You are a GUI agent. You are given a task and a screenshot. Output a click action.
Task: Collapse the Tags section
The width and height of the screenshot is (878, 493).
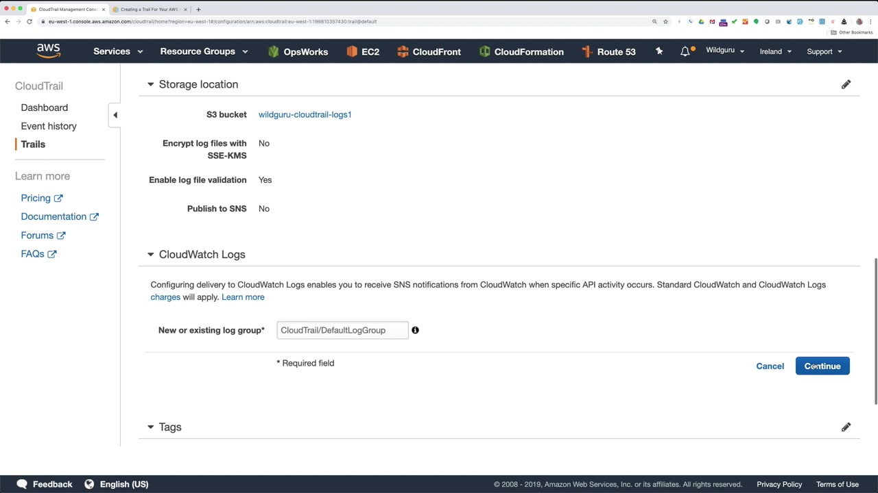pyautogui.click(x=150, y=427)
